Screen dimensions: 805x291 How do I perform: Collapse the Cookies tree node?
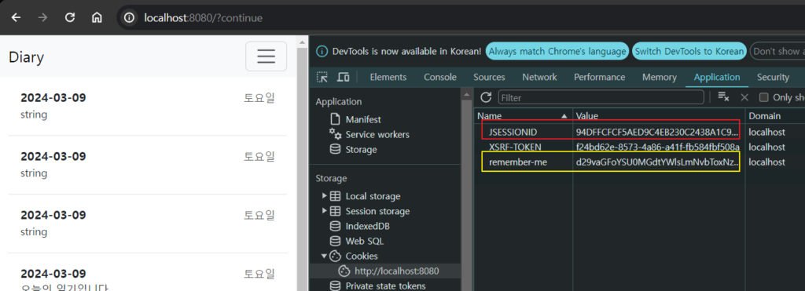[x=324, y=256]
